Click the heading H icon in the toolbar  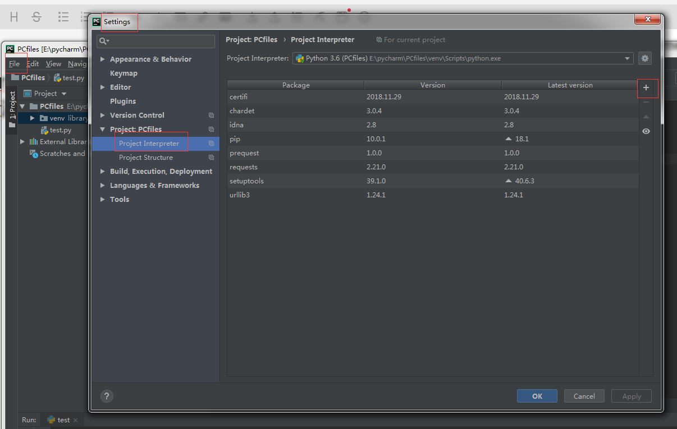(x=12, y=17)
